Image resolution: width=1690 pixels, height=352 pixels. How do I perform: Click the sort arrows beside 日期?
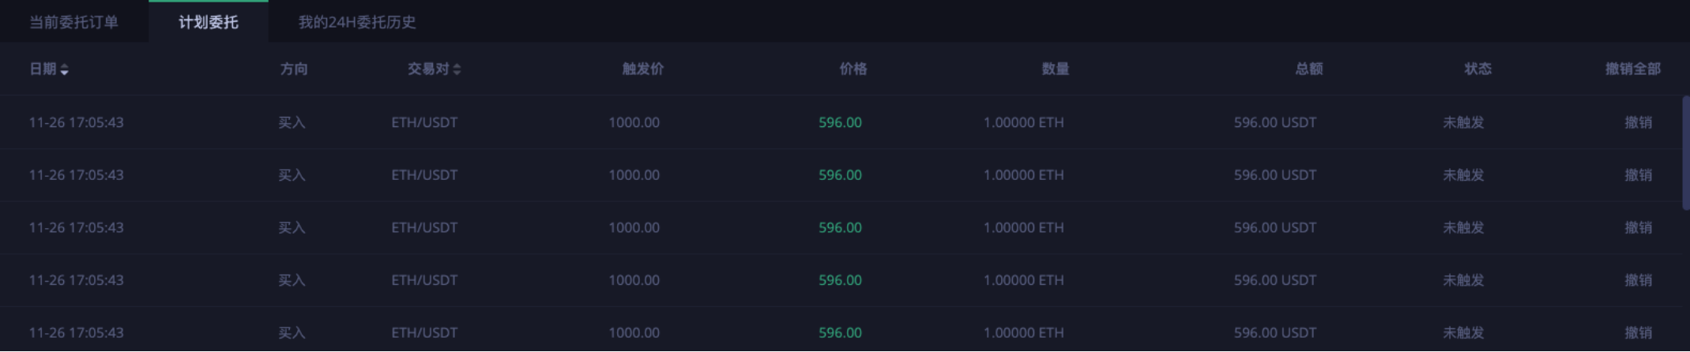pyautogui.click(x=64, y=69)
